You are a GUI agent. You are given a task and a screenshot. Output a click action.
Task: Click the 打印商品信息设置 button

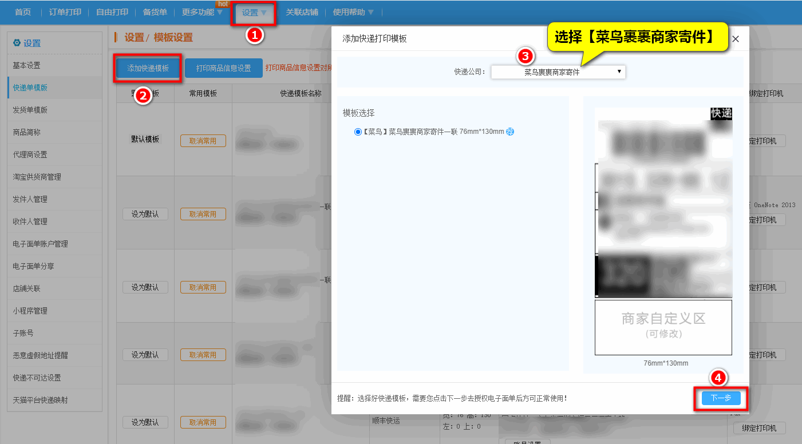coord(224,68)
